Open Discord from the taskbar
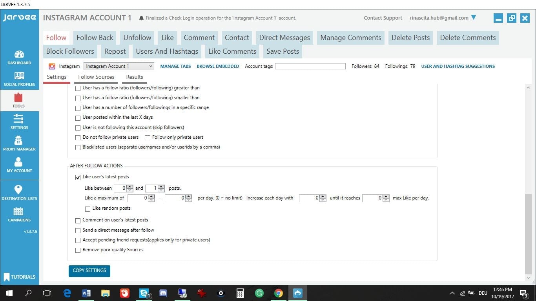536x301 pixels. coord(163,293)
